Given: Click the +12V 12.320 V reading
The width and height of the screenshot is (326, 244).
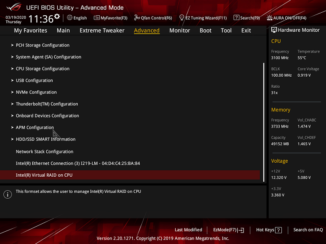Looking at the screenshot, I should 279,177.
